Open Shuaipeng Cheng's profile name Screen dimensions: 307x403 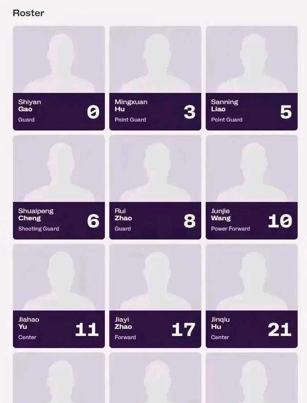[36, 214]
